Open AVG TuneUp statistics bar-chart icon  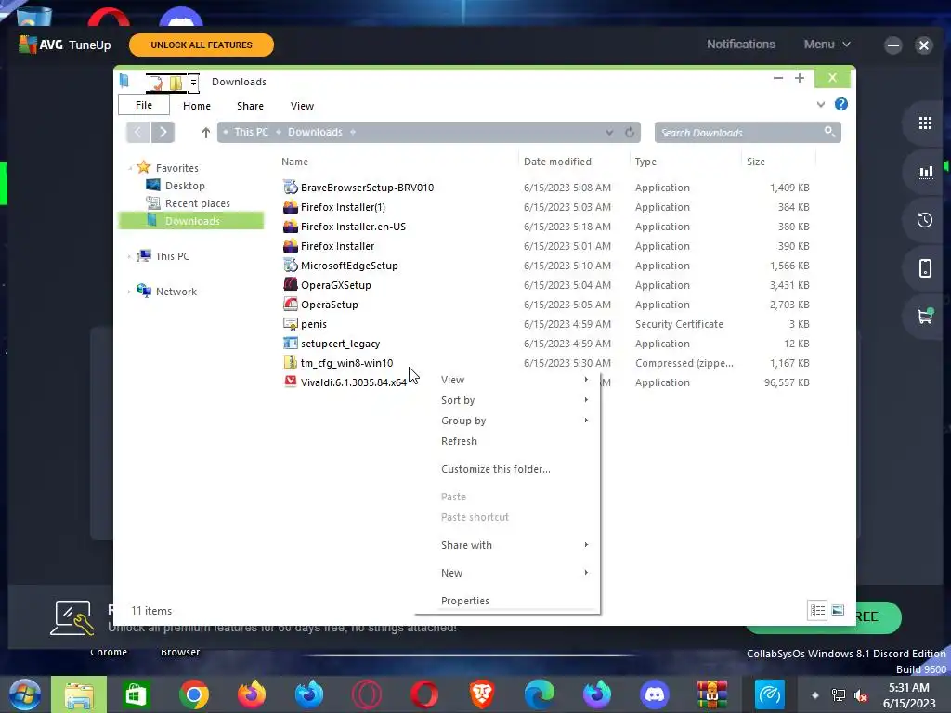(925, 172)
